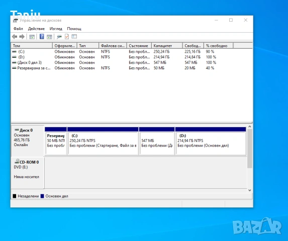Click the CD-ROM 0 drive label
288x241 pixels.
tap(29, 162)
